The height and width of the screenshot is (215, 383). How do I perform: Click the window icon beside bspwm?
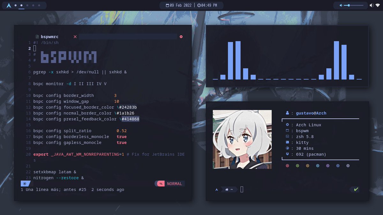[x=287, y=131]
